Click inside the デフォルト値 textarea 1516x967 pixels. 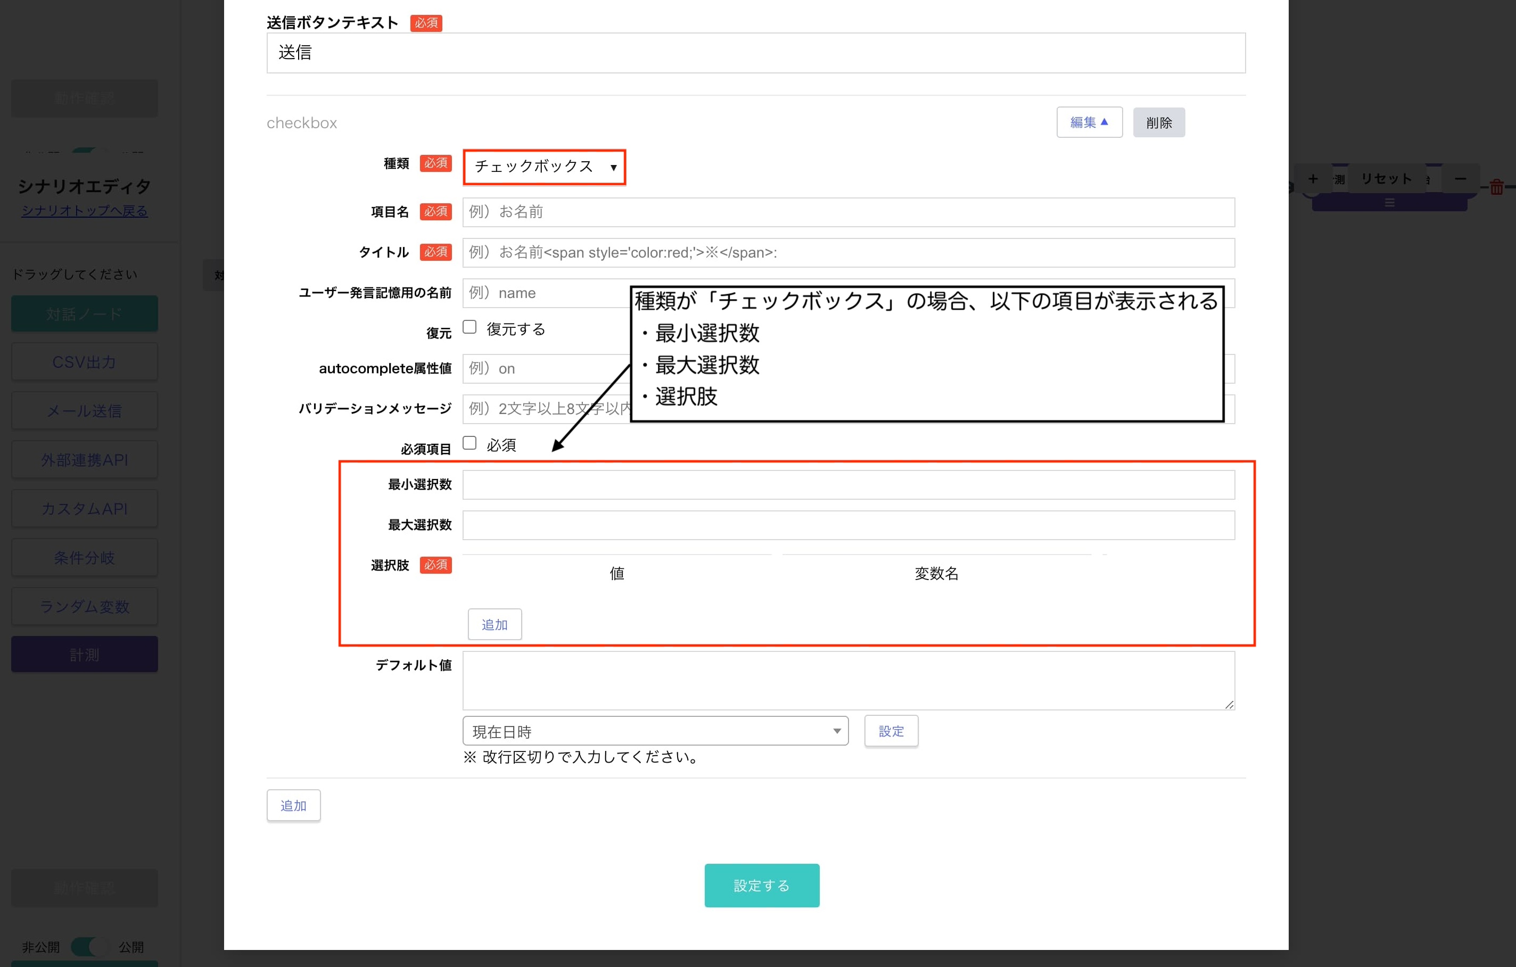click(848, 681)
